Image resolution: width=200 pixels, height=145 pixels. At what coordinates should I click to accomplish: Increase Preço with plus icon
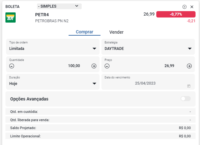point(189,66)
